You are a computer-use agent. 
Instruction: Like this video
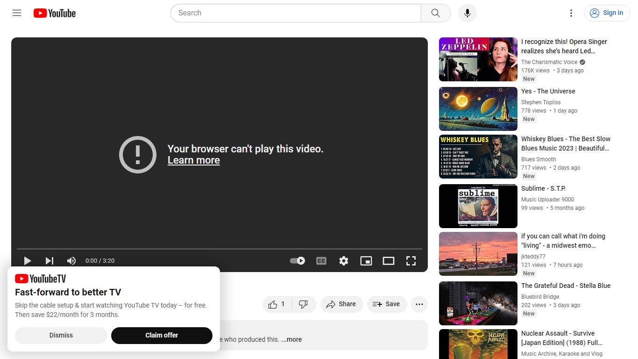click(276, 304)
